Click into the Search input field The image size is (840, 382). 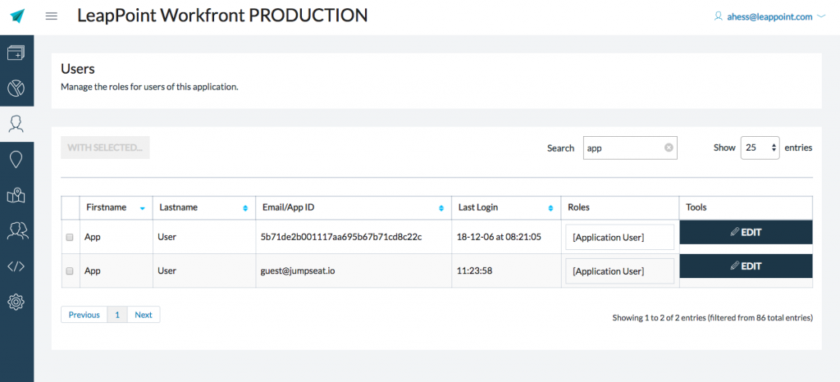(622, 148)
